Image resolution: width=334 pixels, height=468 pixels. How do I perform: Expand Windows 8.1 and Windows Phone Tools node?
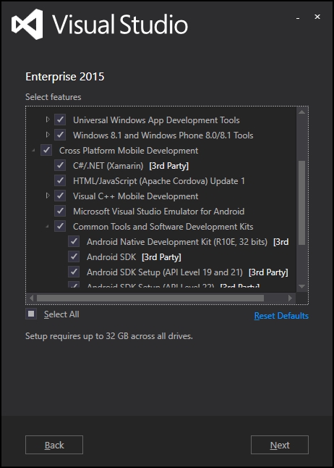(x=48, y=135)
